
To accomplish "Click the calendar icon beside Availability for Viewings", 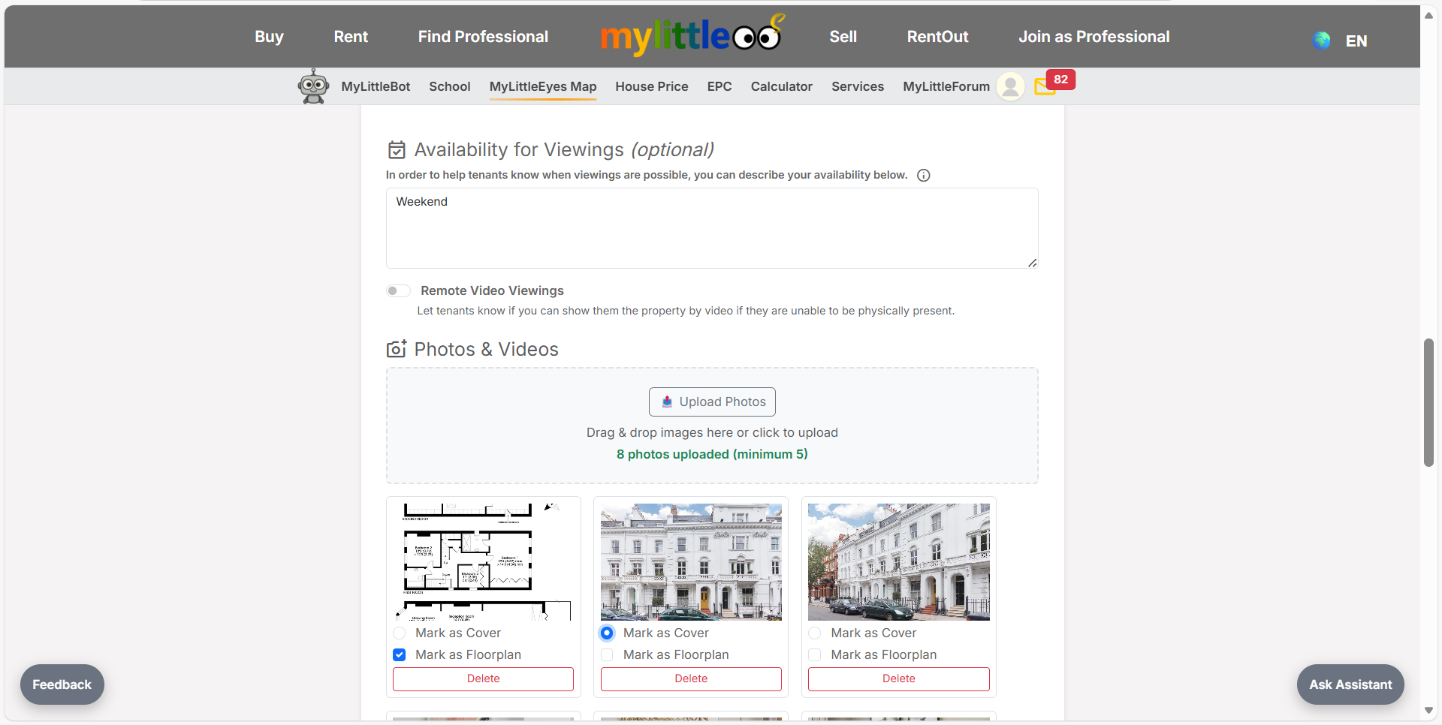I will click(x=396, y=149).
